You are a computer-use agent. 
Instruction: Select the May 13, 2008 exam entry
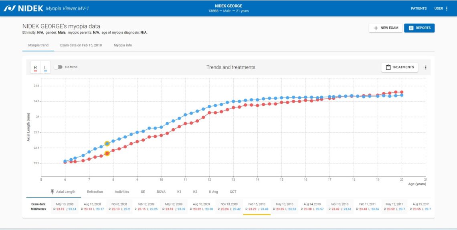point(65,207)
